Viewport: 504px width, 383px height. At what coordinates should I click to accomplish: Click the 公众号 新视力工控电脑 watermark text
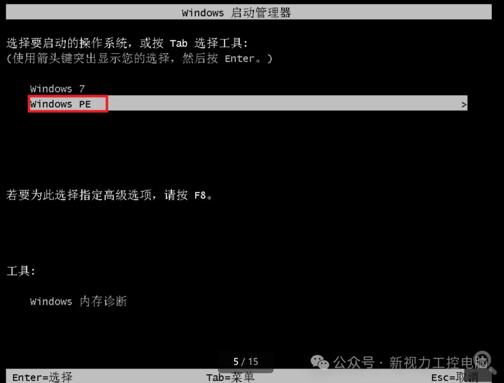click(411, 363)
